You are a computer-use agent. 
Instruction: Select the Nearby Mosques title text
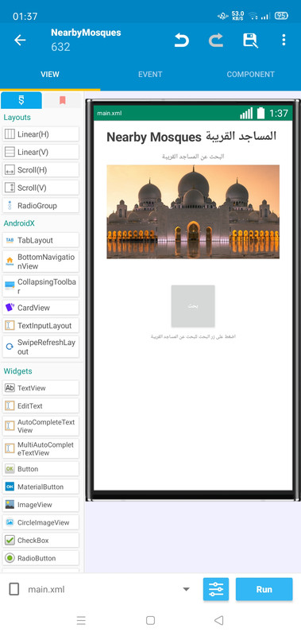(191, 137)
